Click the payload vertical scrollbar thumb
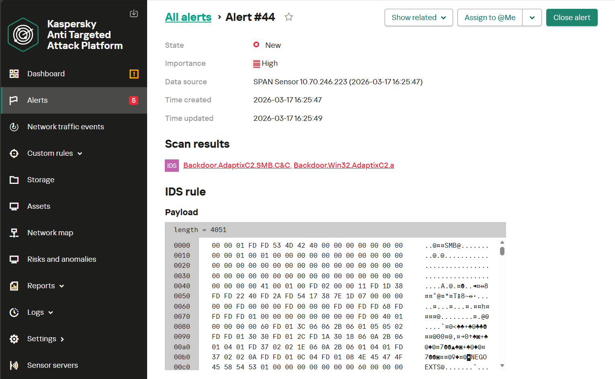615x379 pixels. click(x=502, y=251)
